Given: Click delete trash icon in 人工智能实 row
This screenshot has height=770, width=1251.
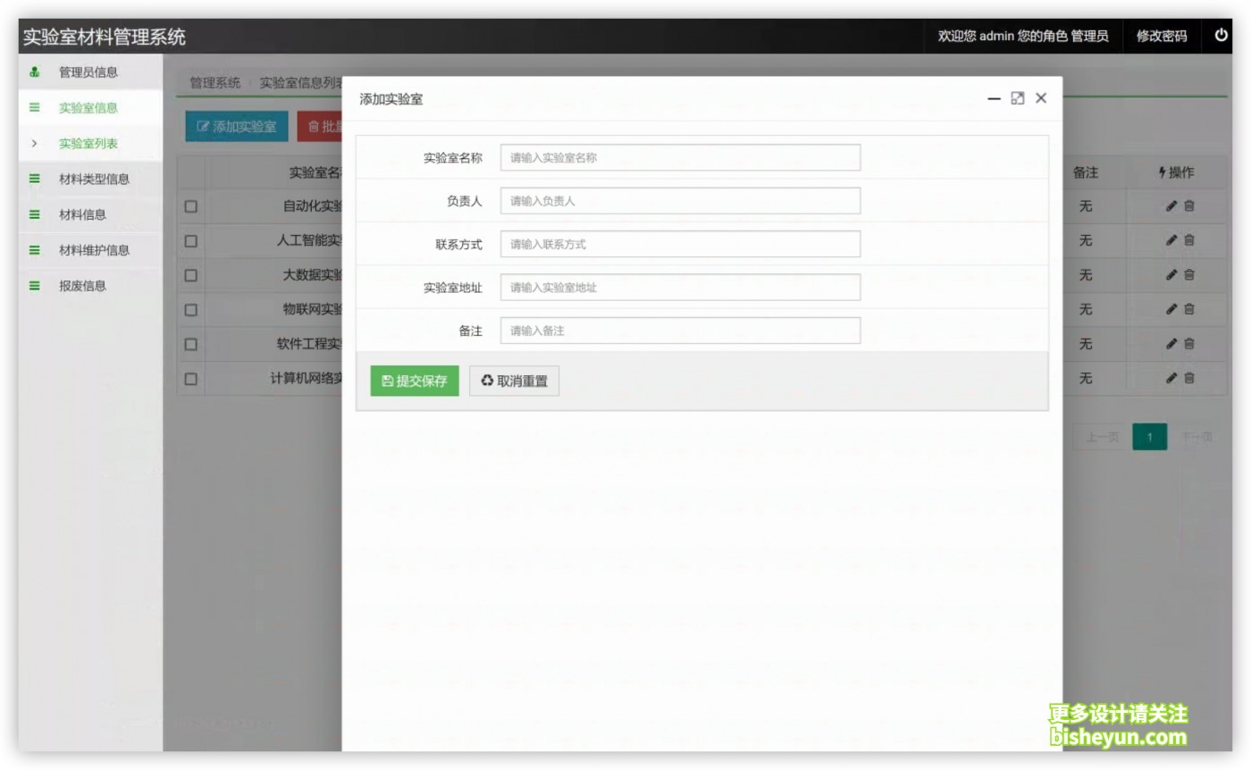Looking at the screenshot, I should coord(1189,240).
